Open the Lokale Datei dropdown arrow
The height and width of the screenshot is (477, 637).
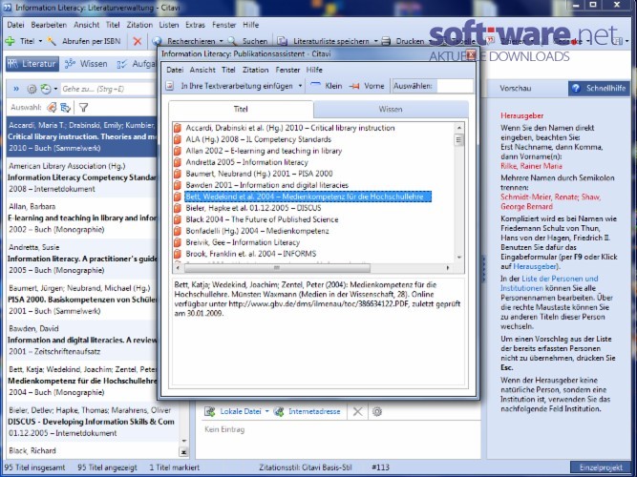pyautogui.click(x=266, y=411)
